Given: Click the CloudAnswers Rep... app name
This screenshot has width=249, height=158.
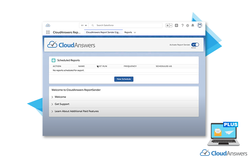Looking at the screenshot, I should [67, 32].
